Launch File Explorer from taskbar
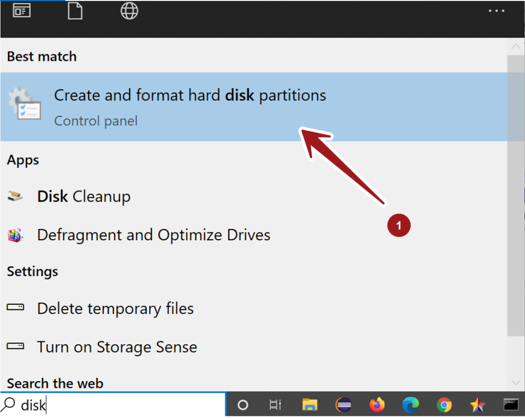Image resolution: width=525 pixels, height=418 pixels. [310, 405]
